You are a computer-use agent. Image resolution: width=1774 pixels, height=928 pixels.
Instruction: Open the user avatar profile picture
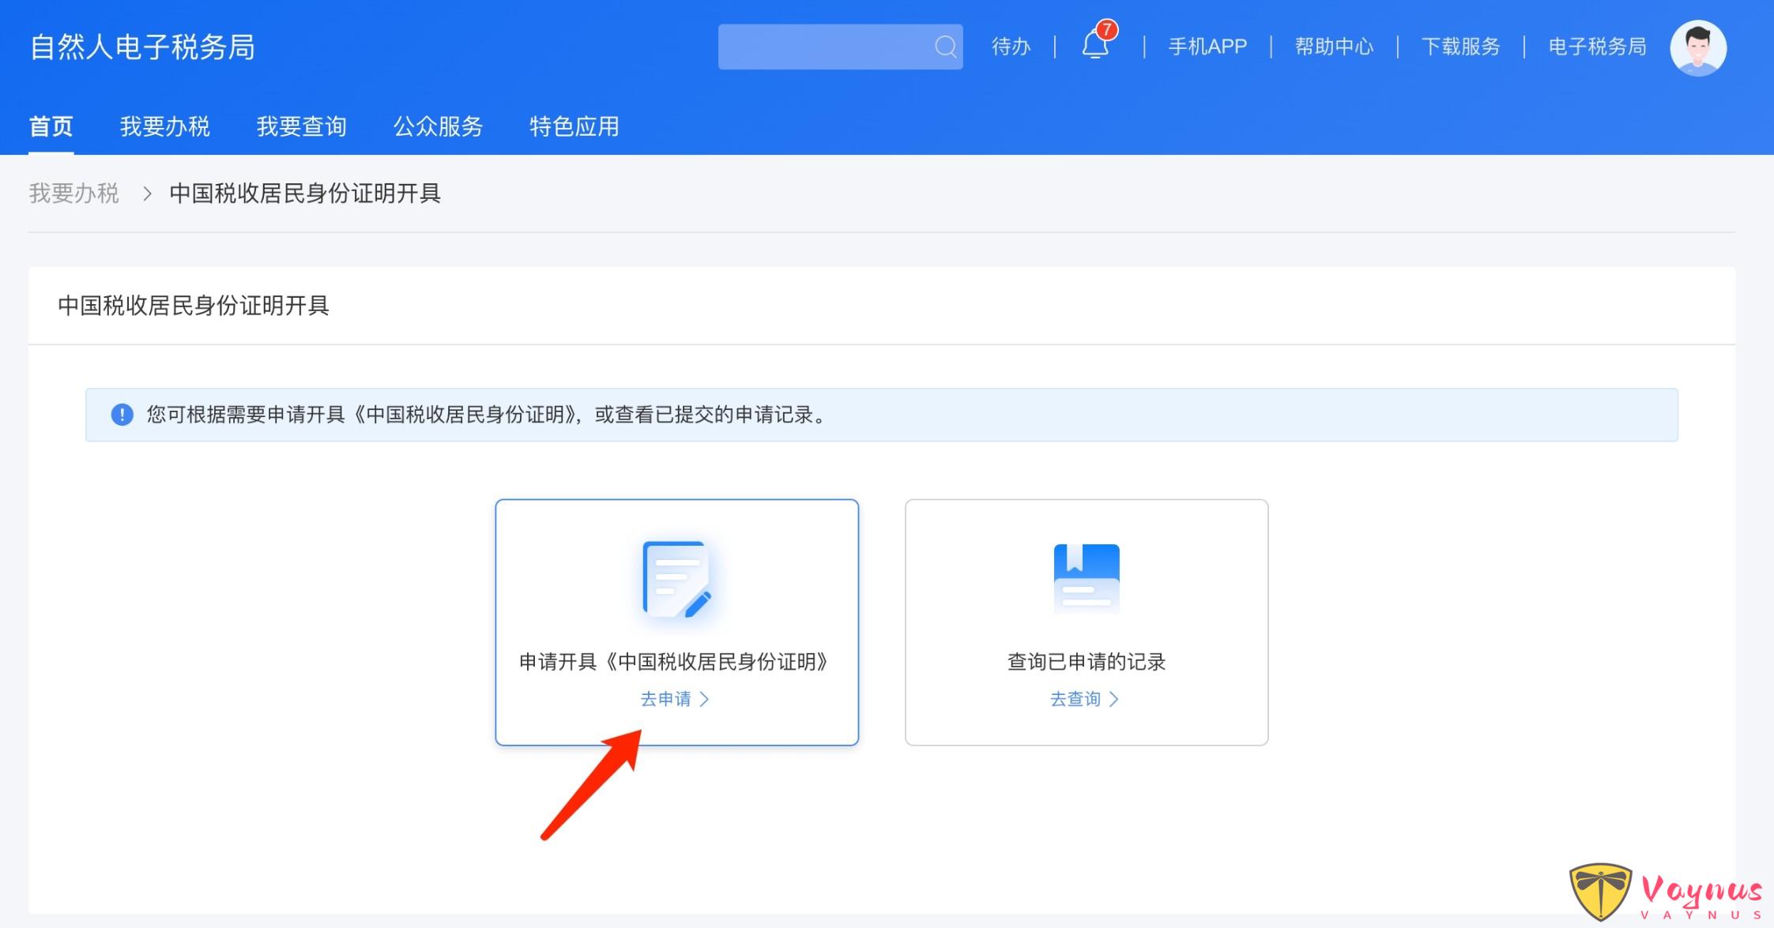[x=1697, y=47]
